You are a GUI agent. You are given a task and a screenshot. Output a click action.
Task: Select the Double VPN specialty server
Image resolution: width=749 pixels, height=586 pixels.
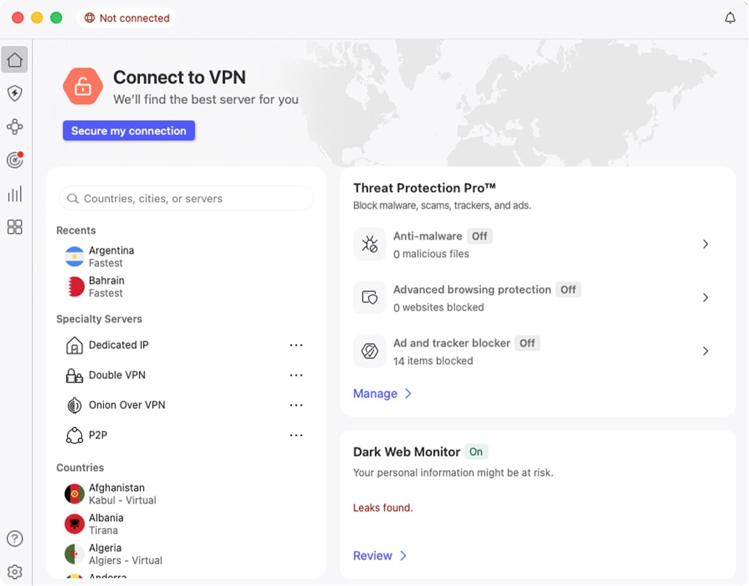pos(186,375)
